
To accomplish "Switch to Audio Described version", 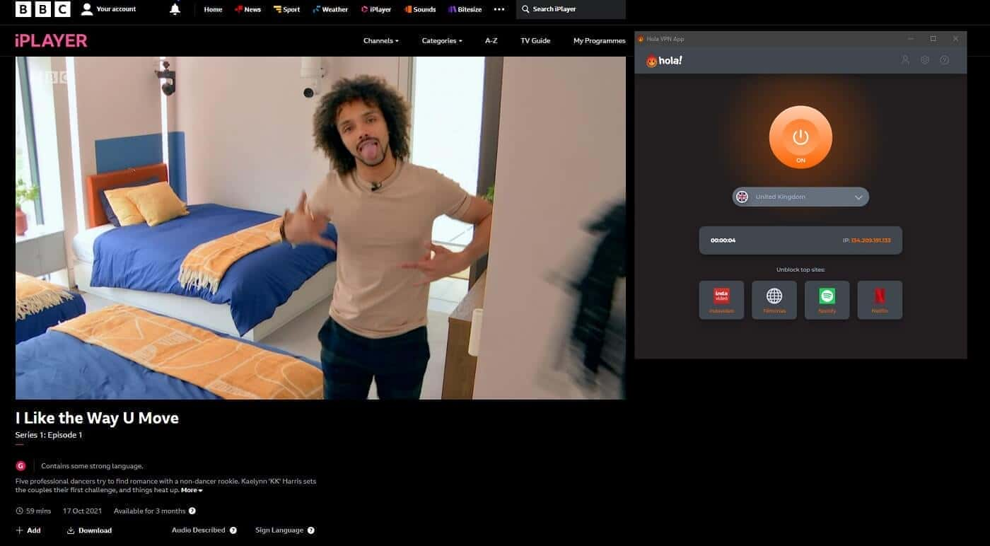I will (199, 530).
